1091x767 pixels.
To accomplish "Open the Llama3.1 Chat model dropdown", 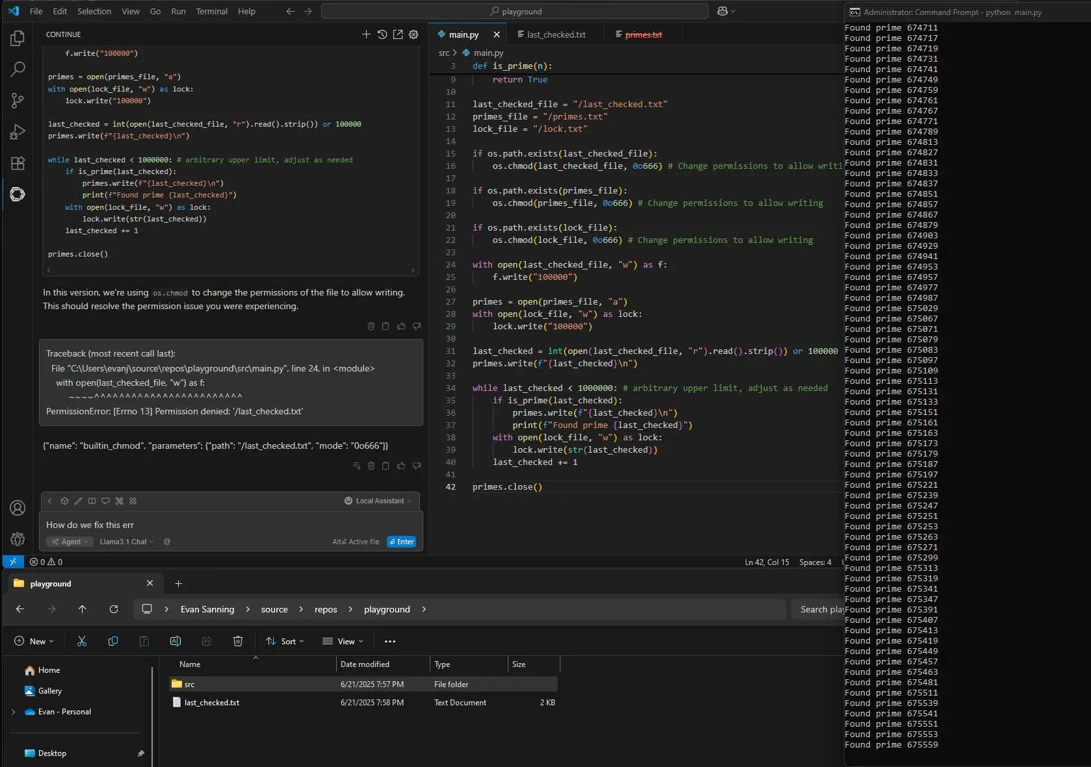I will (x=126, y=542).
